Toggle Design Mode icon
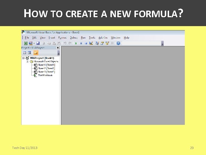The height and width of the screenshot is (155, 206). point(91,43)
